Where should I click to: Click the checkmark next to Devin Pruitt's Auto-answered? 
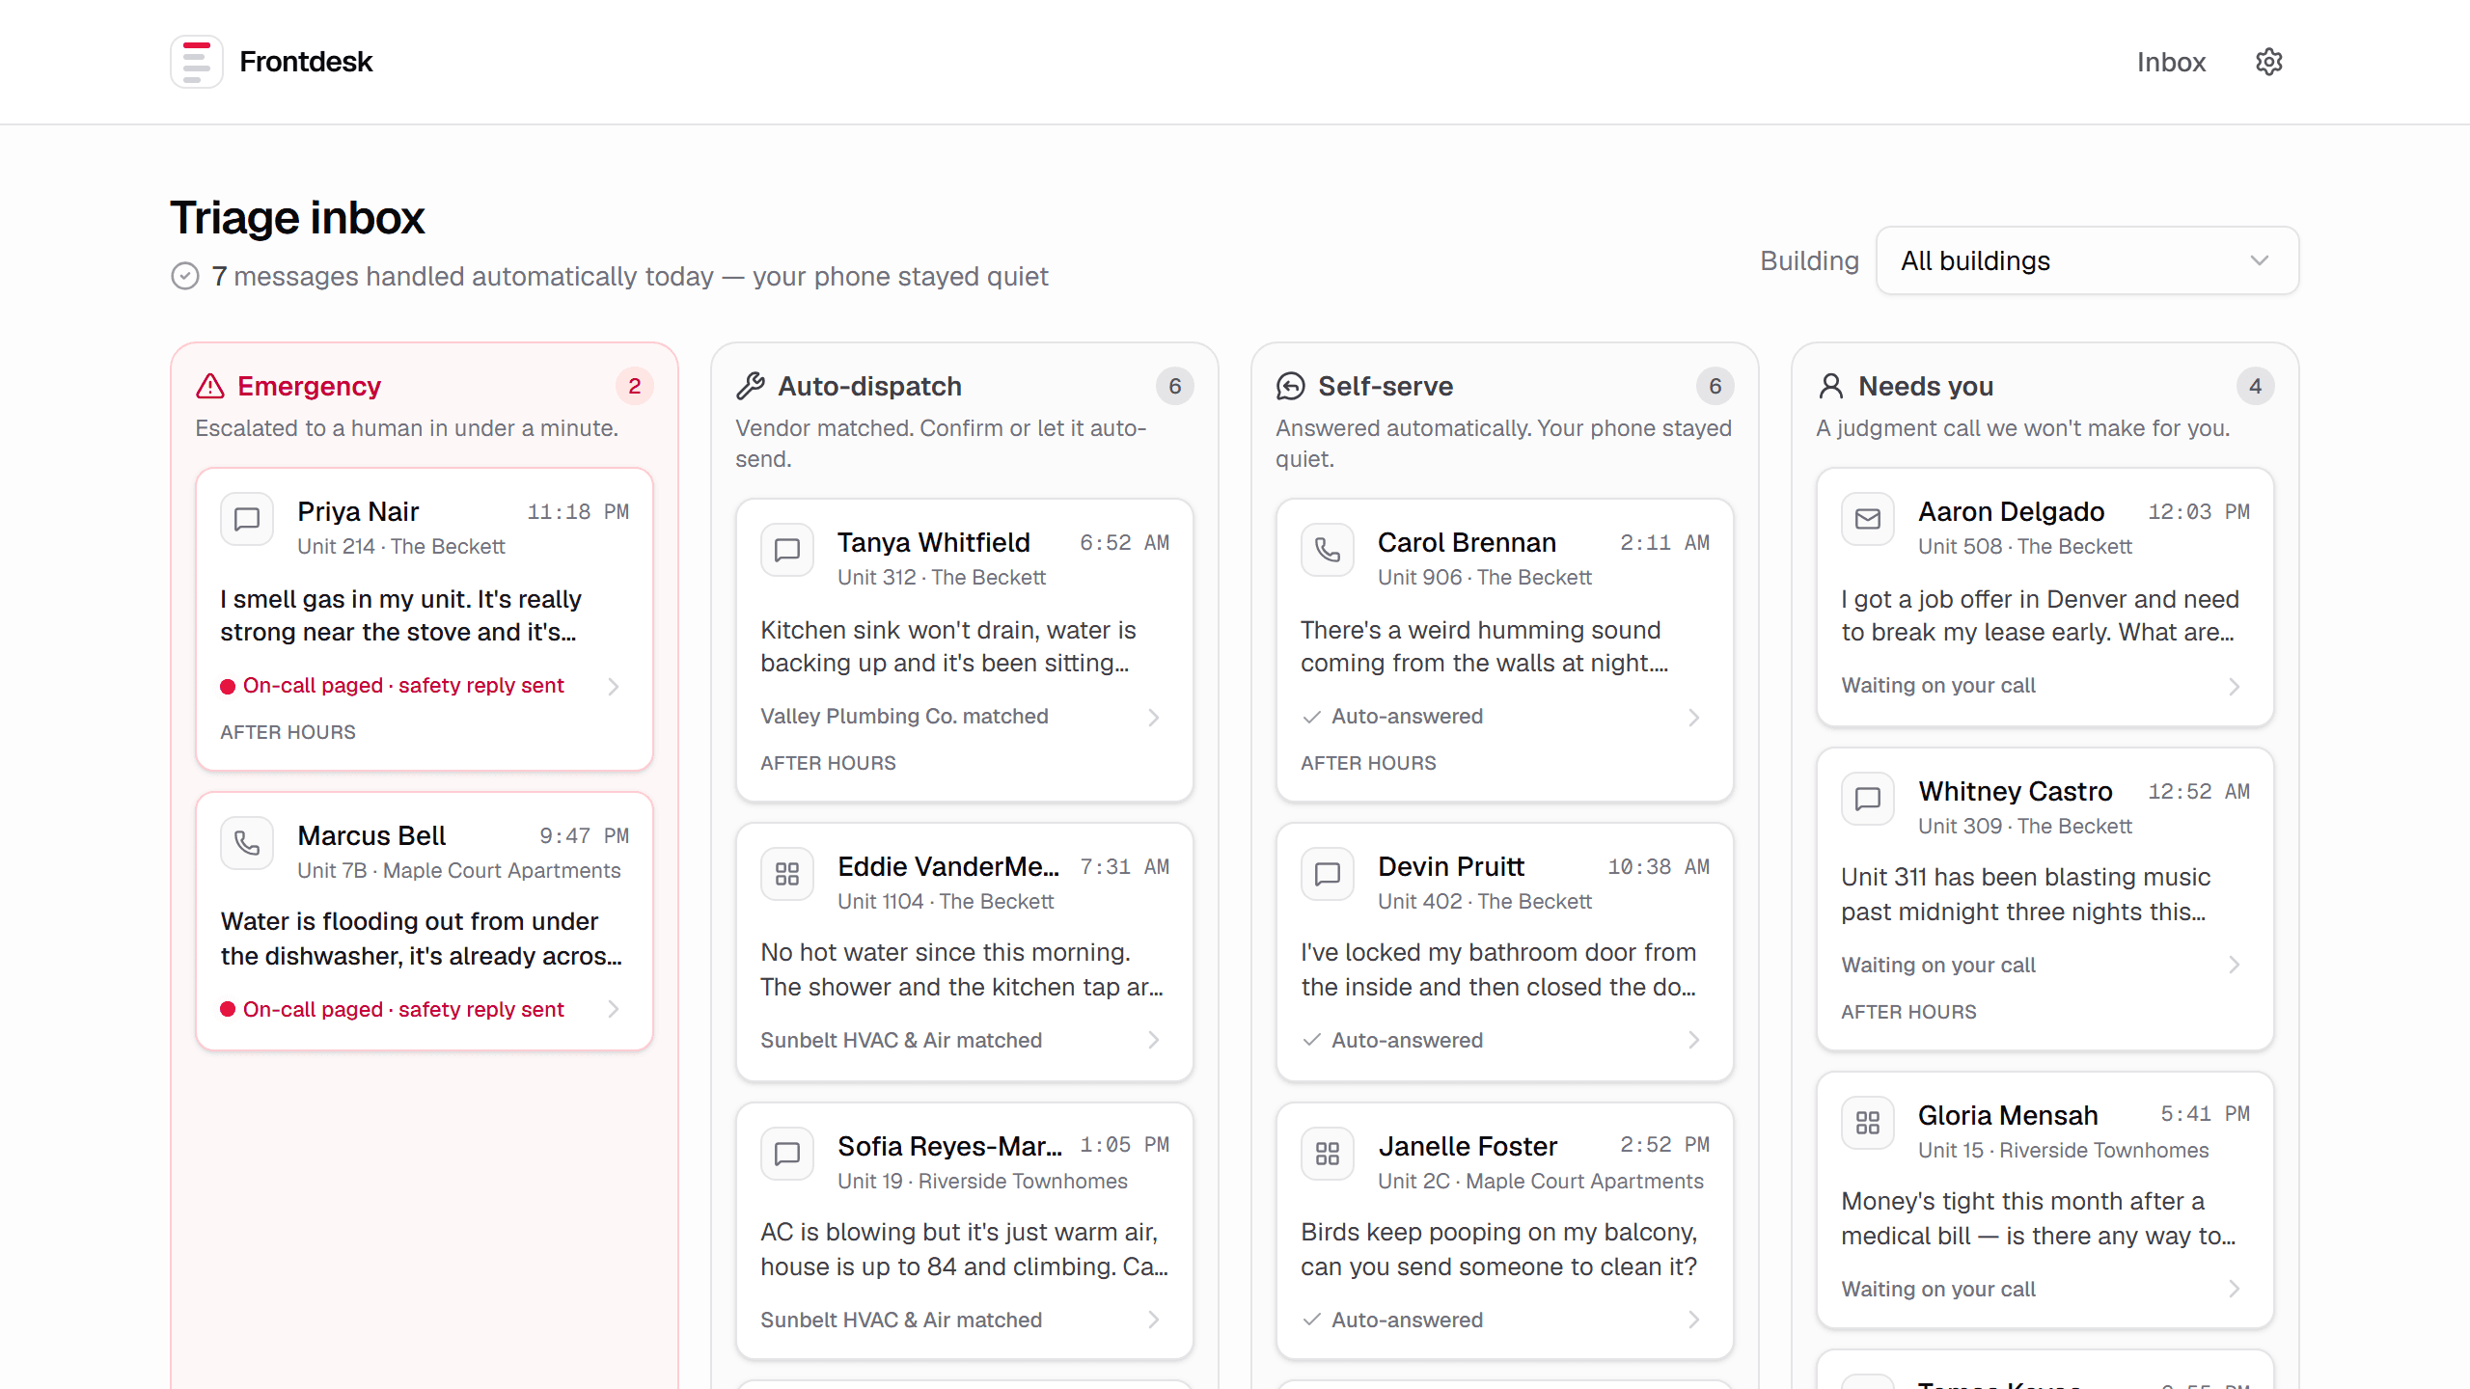coord(1311,1040)
